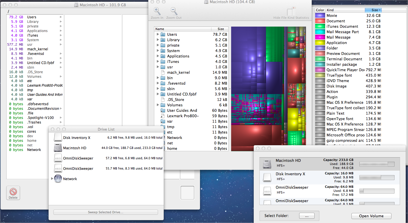This screenshot has width=408, height=223.
Task: Select .Trashes row in OmniDiskSweeper list
Action: pyautogui.click(x=35, y=122)
